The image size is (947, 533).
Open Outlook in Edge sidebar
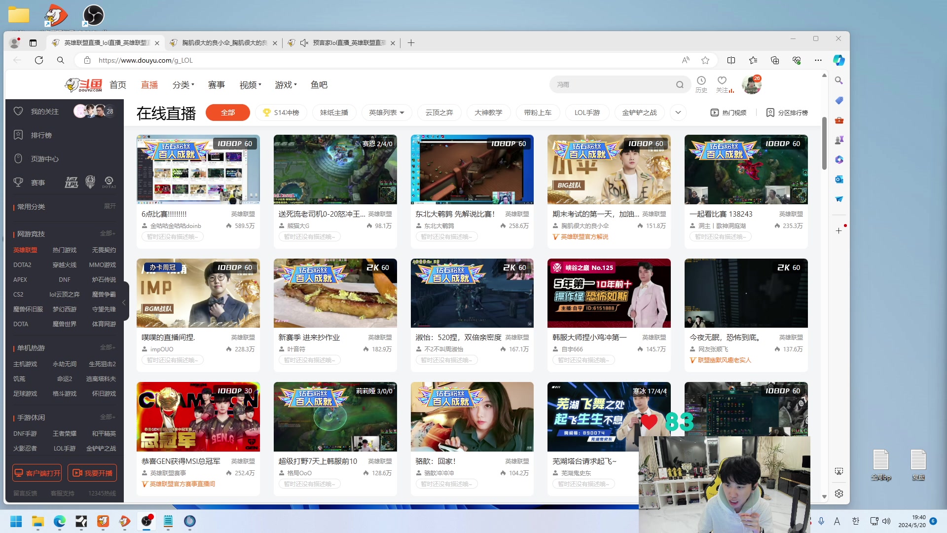[x=838, y=180]
